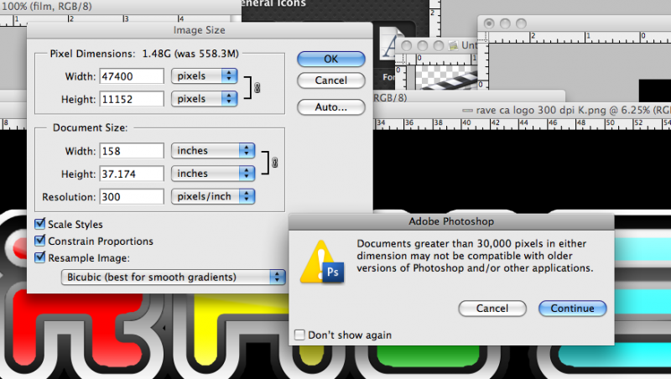Click the film RGB/8 document title

coord(47,7)
